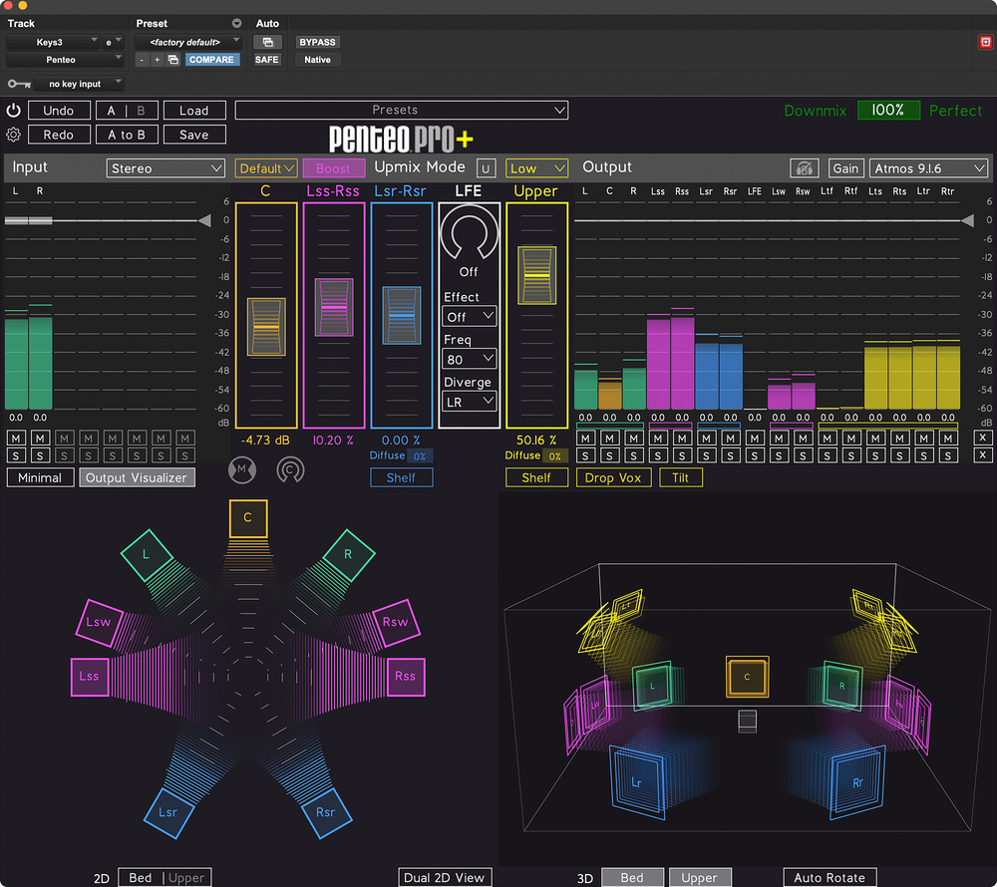Click the Undo button

[x=59, y=111]
